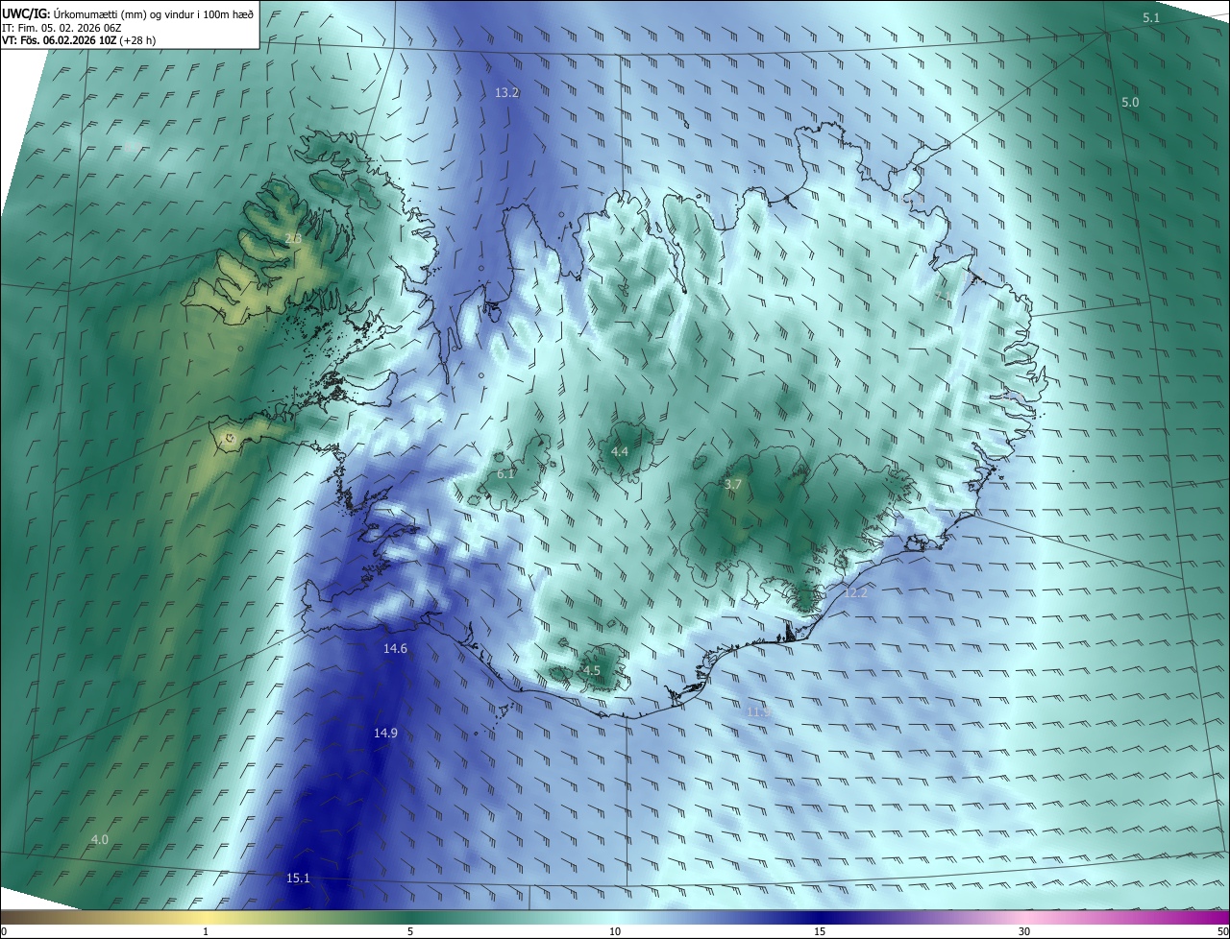Click the valid time line "VT: Fös. 06.02.2026 10Z"

[59, 40]
